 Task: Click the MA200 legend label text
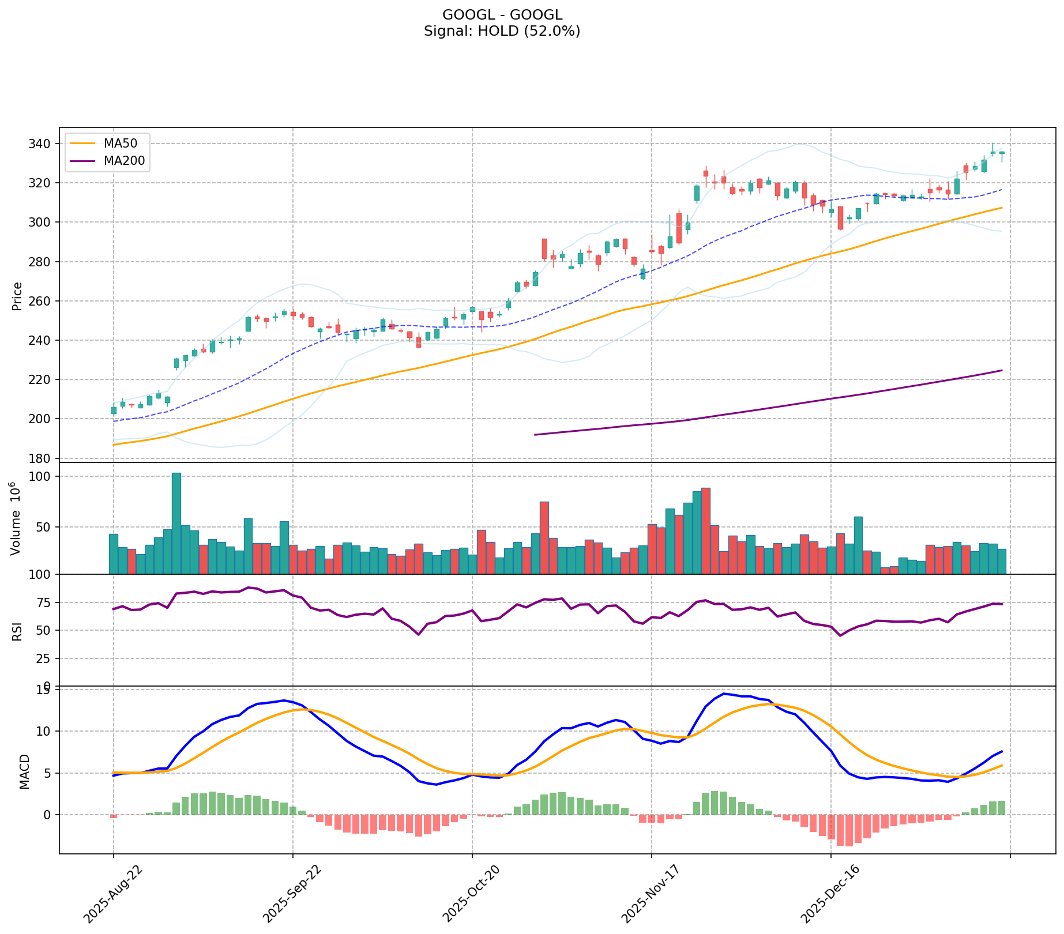[x=124, y=161]
